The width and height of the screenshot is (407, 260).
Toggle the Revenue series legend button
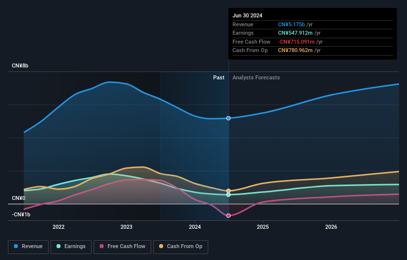click(x=28, y=247)
